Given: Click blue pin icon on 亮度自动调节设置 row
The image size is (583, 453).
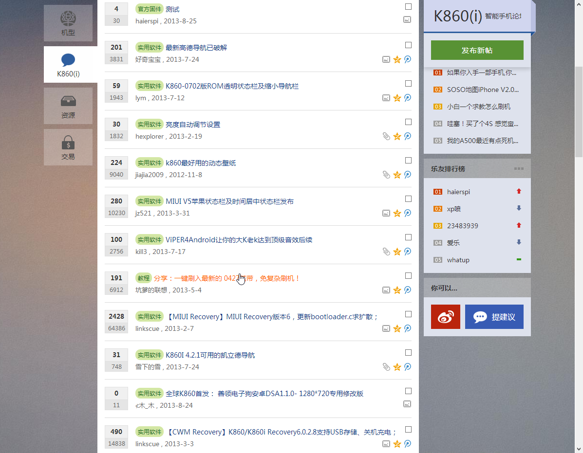Looking at the screenshot, I should pyautogui.click(x=408, y=136).
